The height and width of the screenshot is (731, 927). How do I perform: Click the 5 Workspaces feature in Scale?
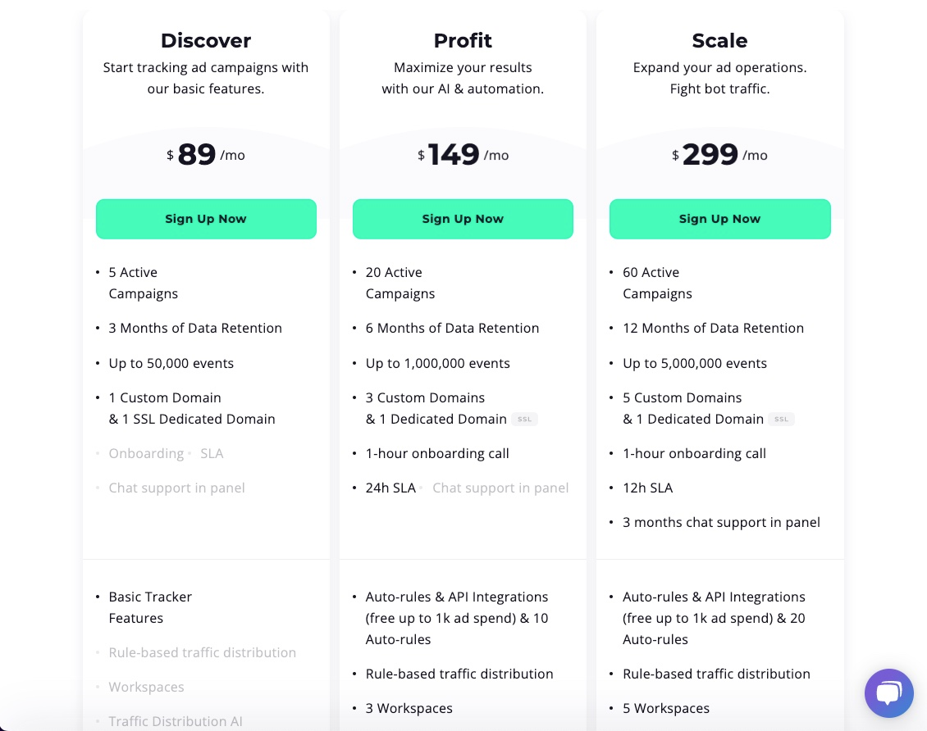click(x=665, y=708)
